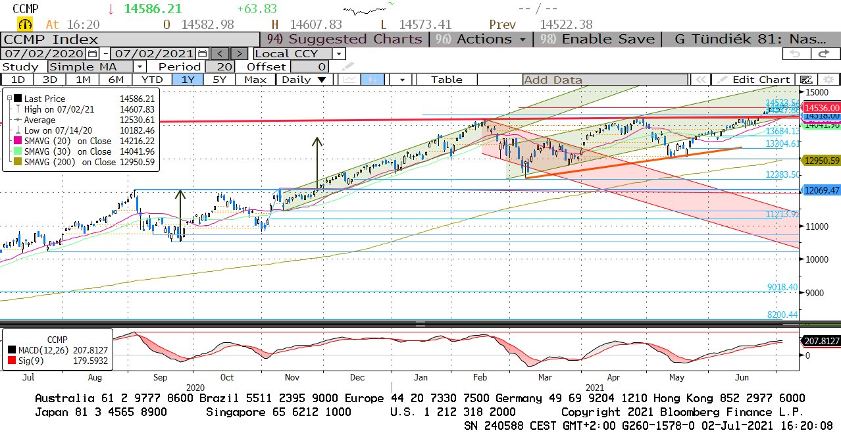Select the 1Y time range tab
841x441 pixels.
click(187, 80)
